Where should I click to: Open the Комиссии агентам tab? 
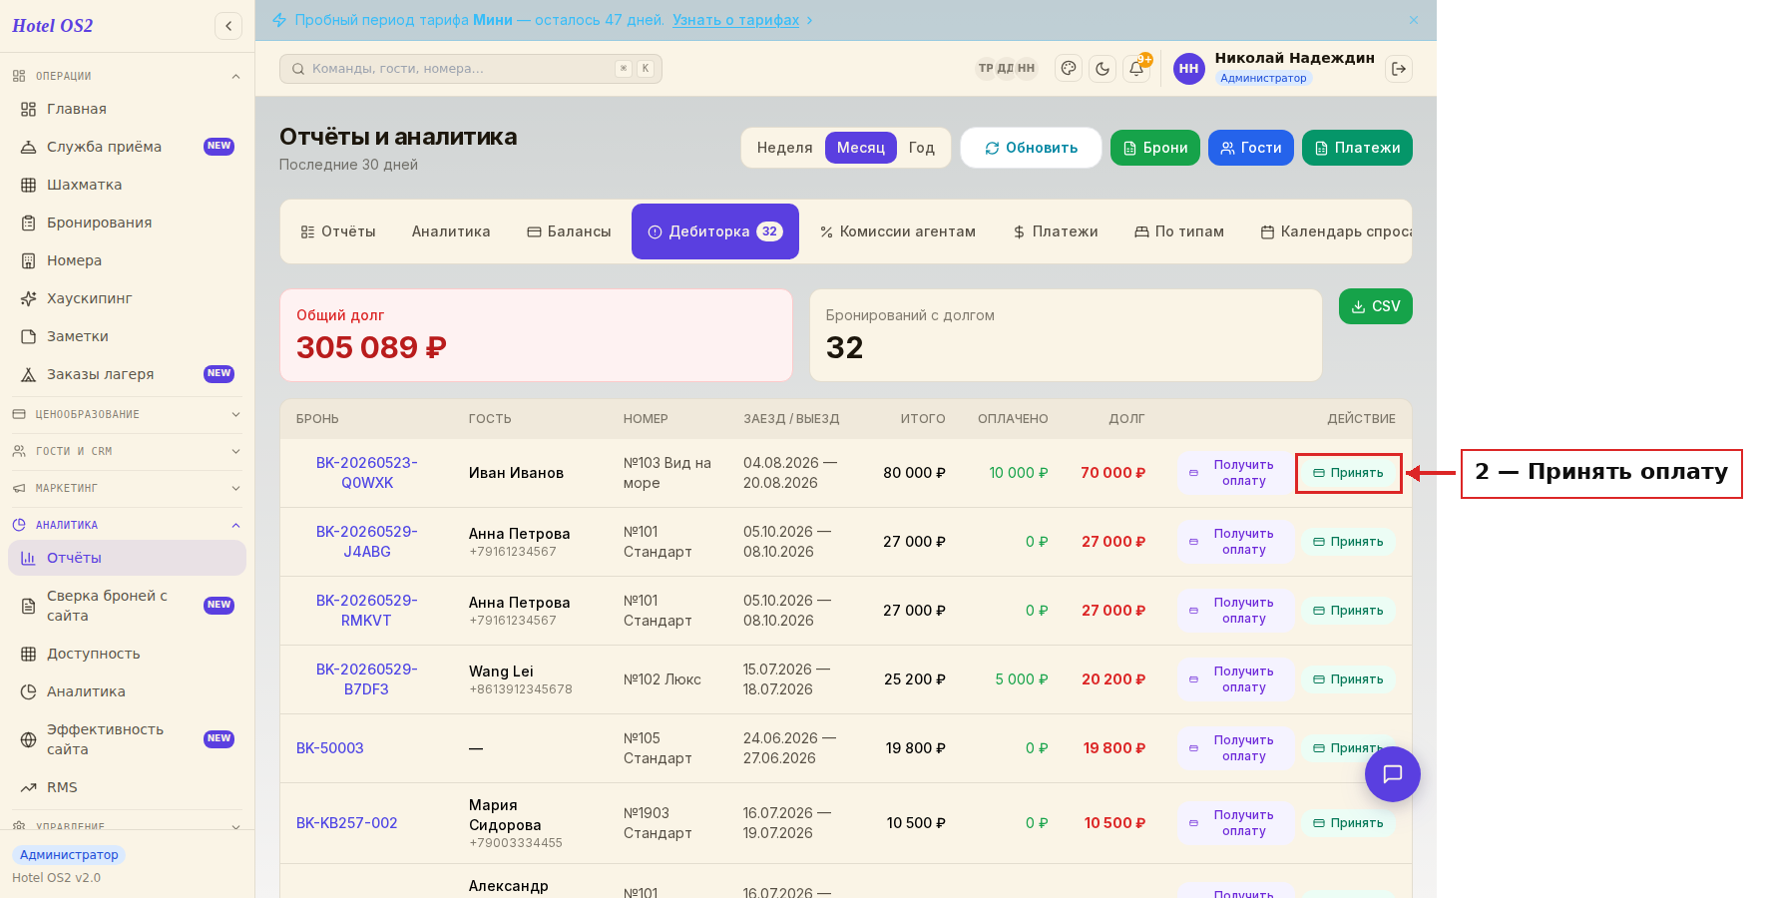tap(898, 231)
